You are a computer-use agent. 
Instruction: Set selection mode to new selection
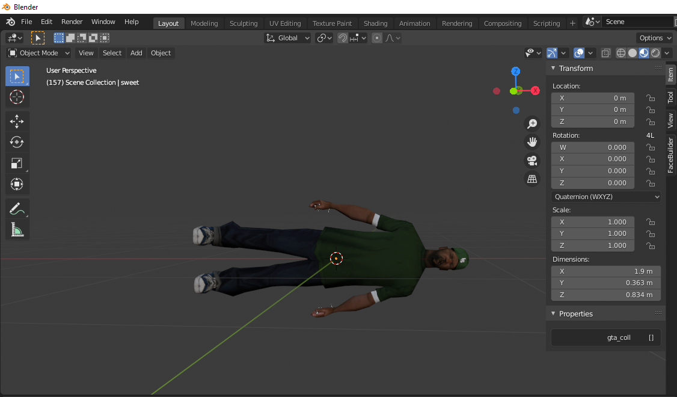(59, 38)
